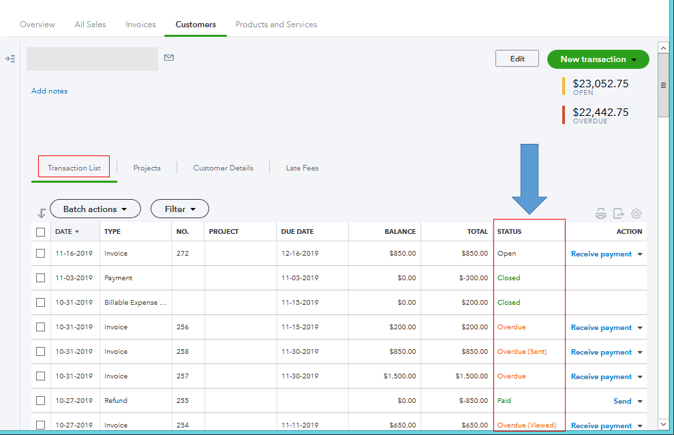Click the Edit button
674x435 pixels.
pos(517,59)
